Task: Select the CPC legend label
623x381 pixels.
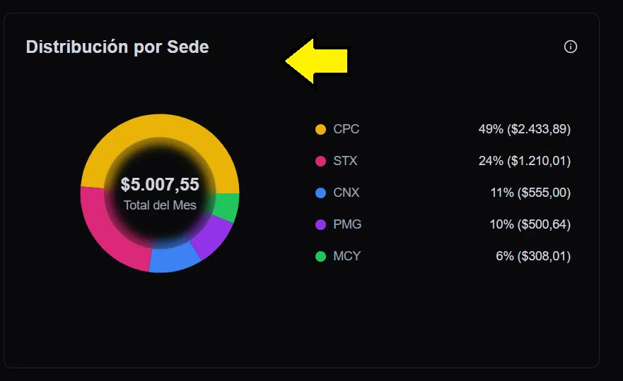Action: [347, 129]
